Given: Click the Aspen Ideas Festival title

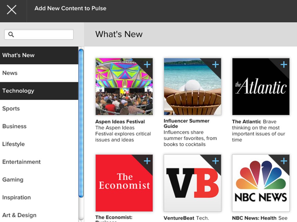Looking at the screenshot, I should [x=120, y=122].
